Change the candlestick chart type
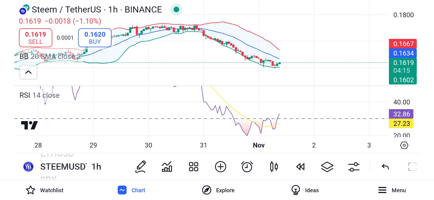Viewport: 434px width, 200px height. (x=274, y=167)
